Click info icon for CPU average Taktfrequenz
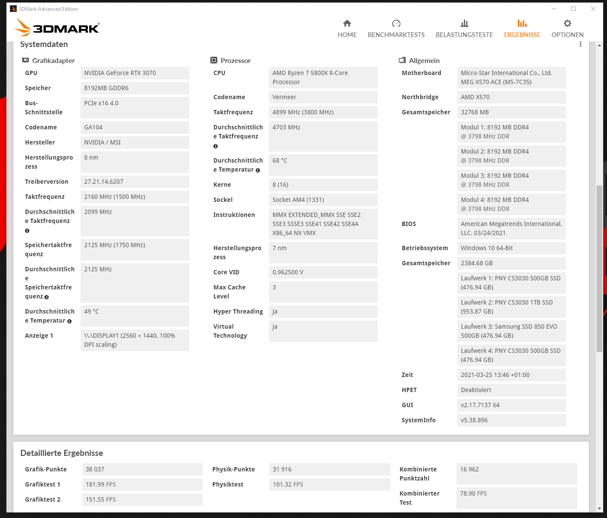Image resolution: width=607 pixels, height=518 pixels. (216, 146)
